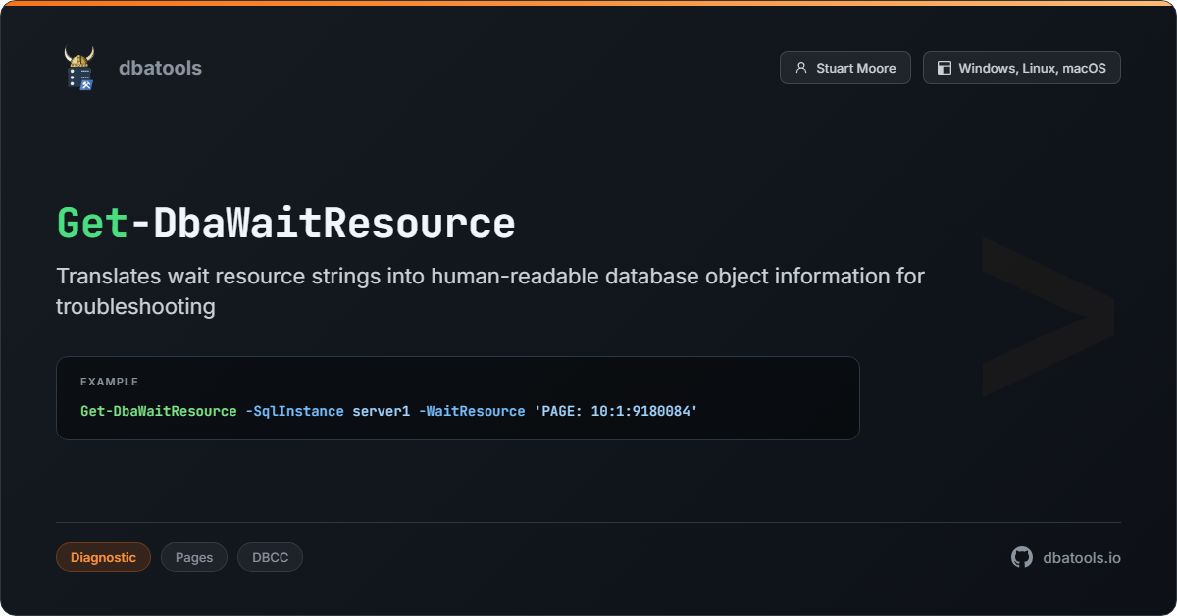The width and height of the screenshot is (1177, 616).
Task: Click the dbatools Viking helmet logo
Action: [79, 68]
